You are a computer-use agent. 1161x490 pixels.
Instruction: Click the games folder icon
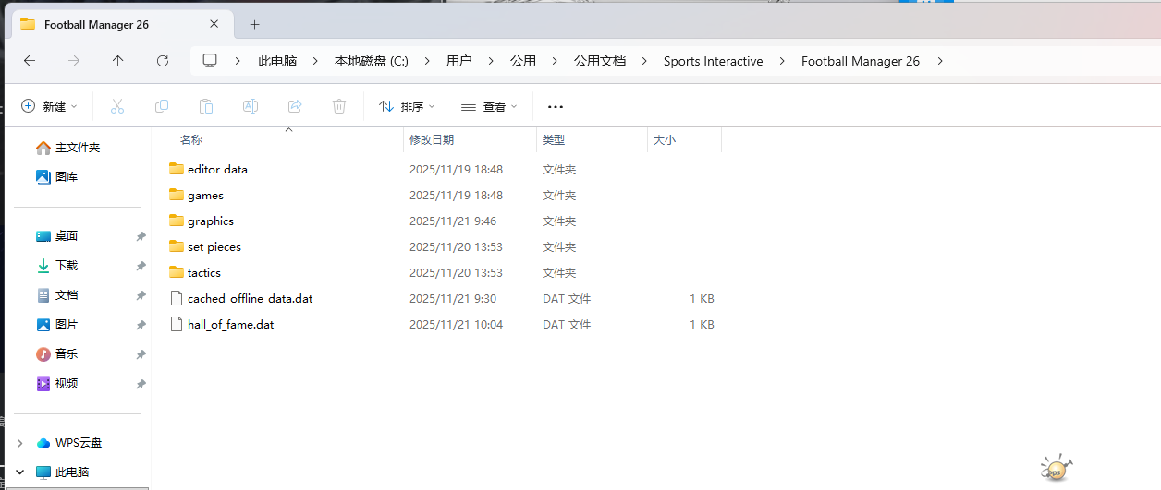tap(177, 195)
